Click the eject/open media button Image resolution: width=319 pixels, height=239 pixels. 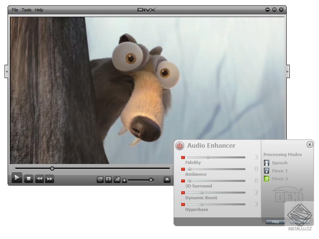[167, 180]
